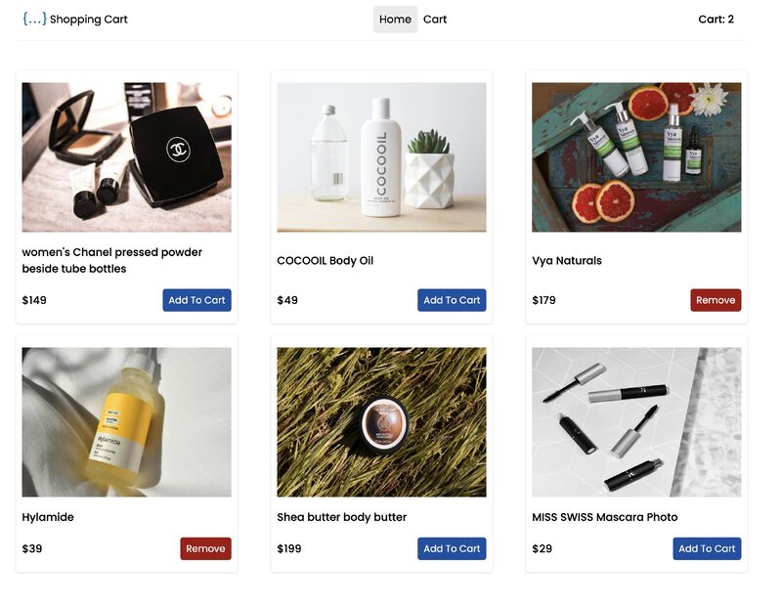Viewport: 782px width, 607px height.
Task: Open the Hylamide yellow bottle image
Action: point(127,422)
